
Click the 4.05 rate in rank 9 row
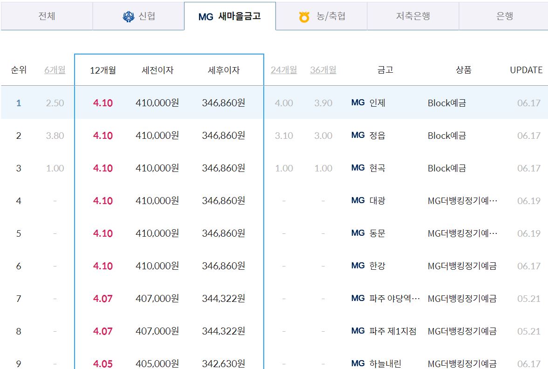103,364
